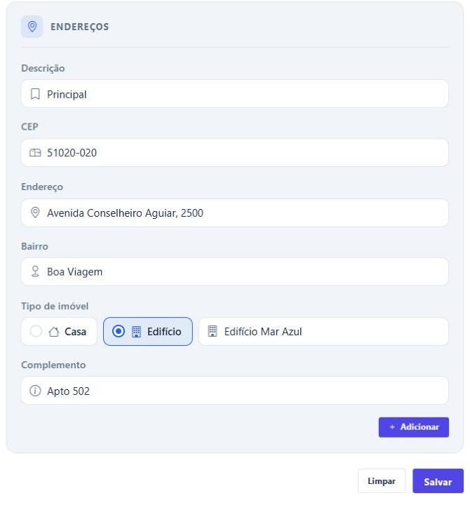The width and height of the screenshot is (470, 505).
Task: Click the location pin icon beside ENDEREÇOS
Action: pyautogui.click(x=32, y=27)
